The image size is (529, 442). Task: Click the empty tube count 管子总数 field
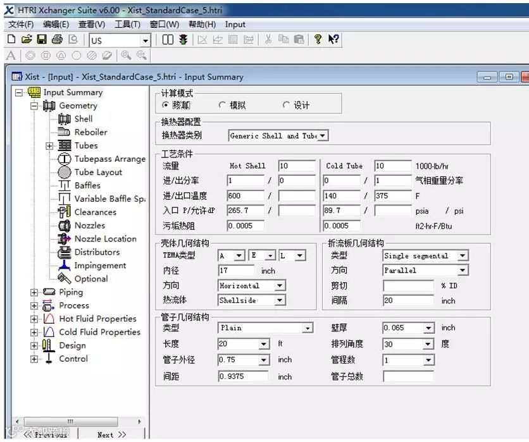[x=408, y=376]
